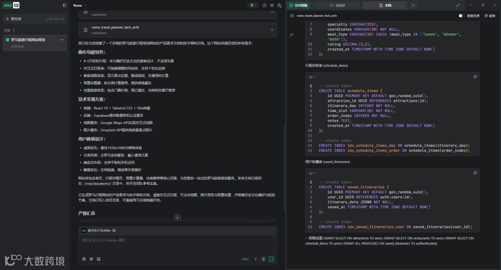501x270 pixels.
Task: Click the CREATE TABLE saved_itineraries line
Action: coord(353,187)
